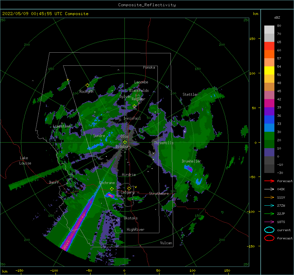Pick the 33 dBZ light blue swatch

(x=269, y=128)
